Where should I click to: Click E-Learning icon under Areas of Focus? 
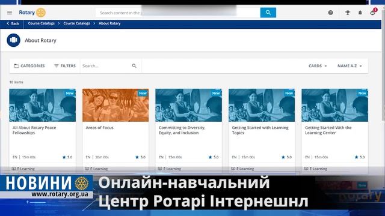pos(87,169)
